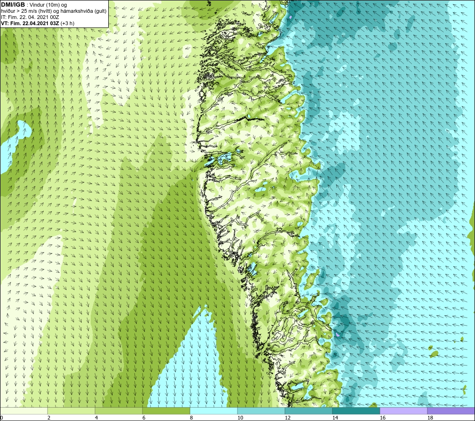This screenshot has width=475, height=421.
Task: Click the legend value 12
Action: point(288,418)
